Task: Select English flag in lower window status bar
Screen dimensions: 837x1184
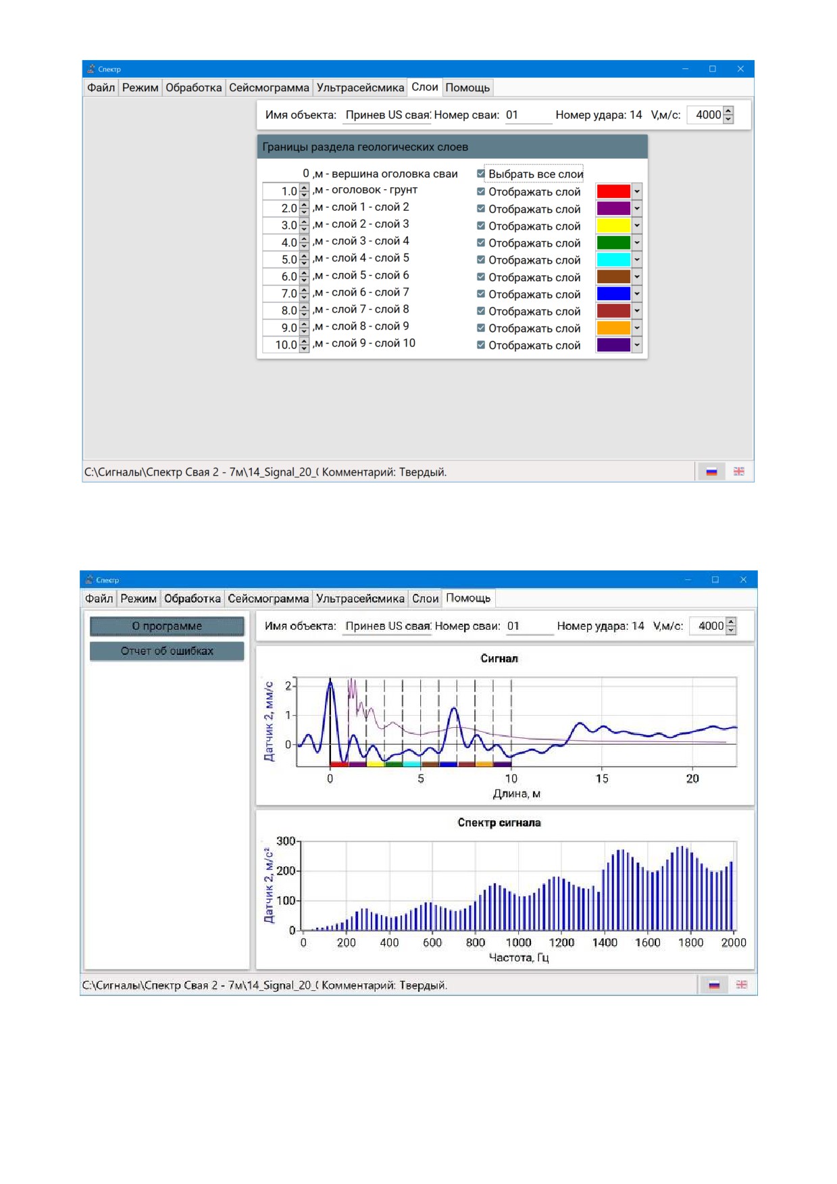Action: 742,985
